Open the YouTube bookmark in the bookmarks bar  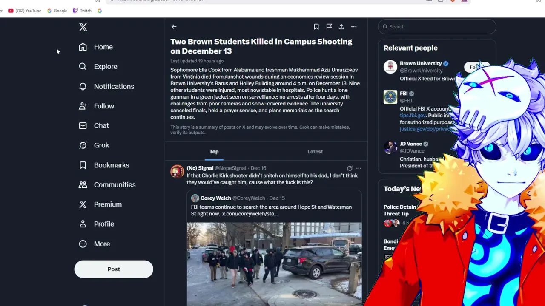[x=25, y=11]
